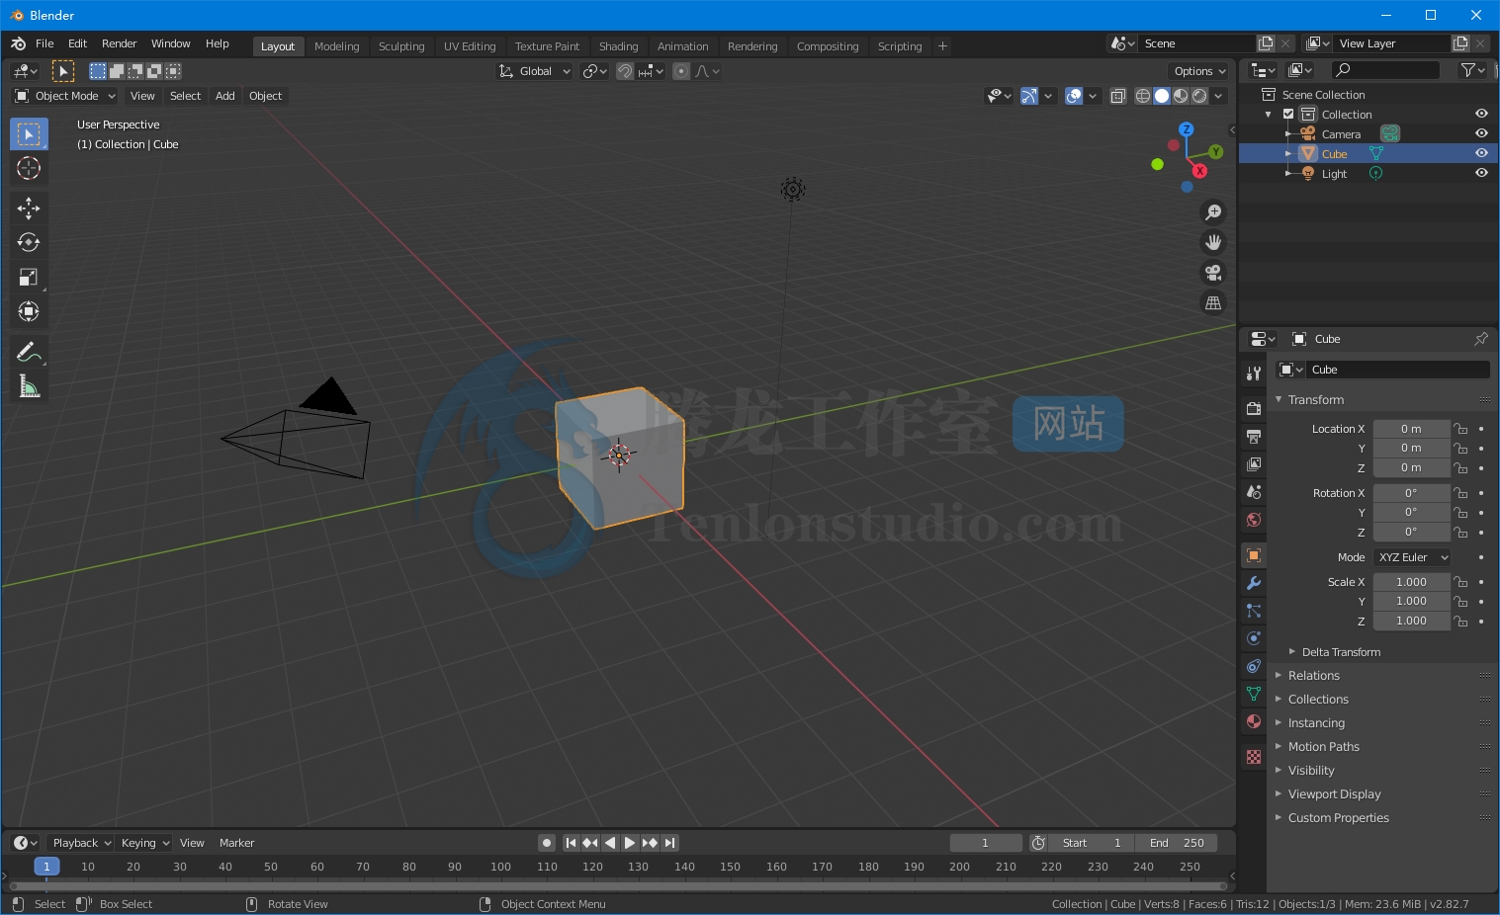This screenshot has height=915, width=1500.
Task: Open the Scene properties tab
Action: (1254, 492)
